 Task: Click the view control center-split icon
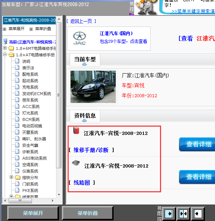(183, 214)
